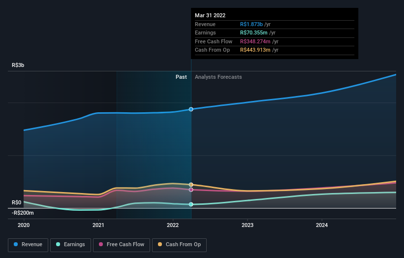This screenshot has height=258, width=404.
Task: Click the 2020 x-axis label
Action: 24,225
